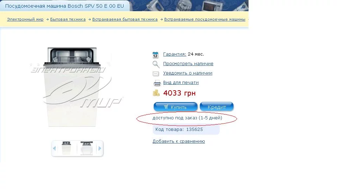337x189 pixels.
Task: Show next thumbnail with right arrow
Action: 100,148
